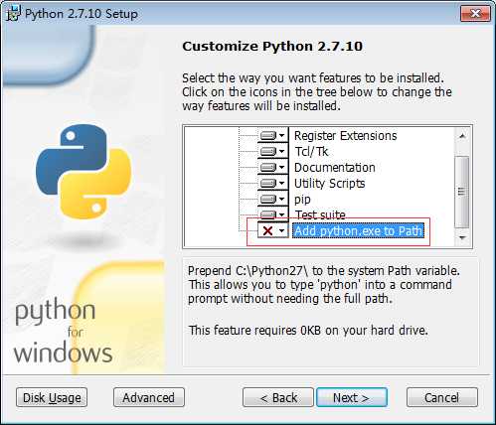The height and width of the screenshot is (425, 496).
Task: Click scroll down arrow of feature tree
Action: 462,237
